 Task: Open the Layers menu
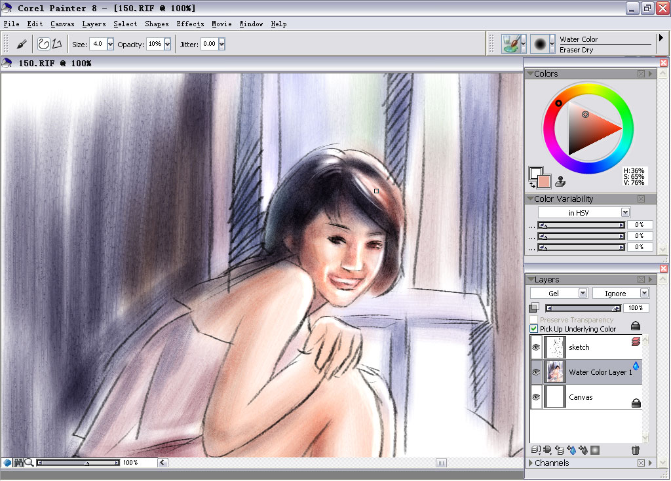pyautogui.click(x=94, y=24)
